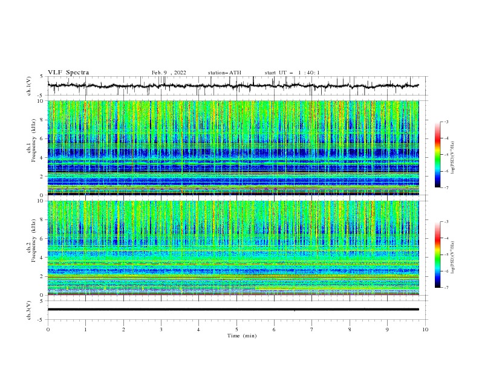Screen dimensions: 479x370
Task: Click the log(PSD) label beside ch.1 colorbar
Action: click(453, 157)
